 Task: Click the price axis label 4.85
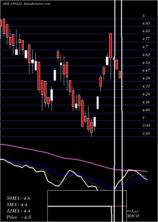(146, 31)
